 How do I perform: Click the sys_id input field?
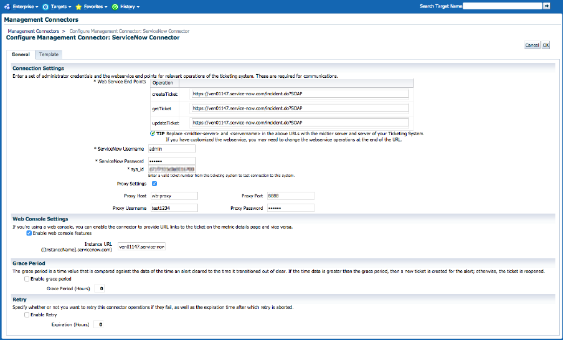click(x=172, y=169)
